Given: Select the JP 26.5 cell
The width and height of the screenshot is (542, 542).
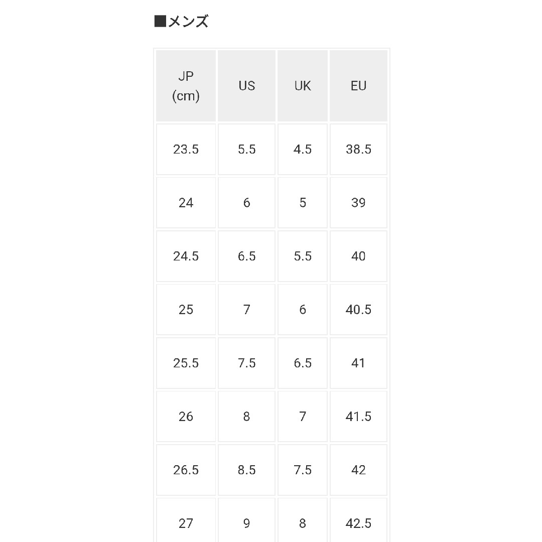Looking at the screenshot, I should click(186, 470).
